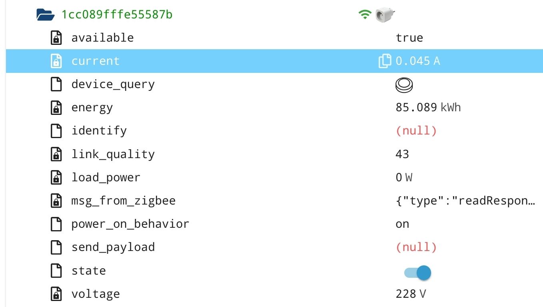
Task: Click the file icon beside send_payload
Action: tap(56, 247)
